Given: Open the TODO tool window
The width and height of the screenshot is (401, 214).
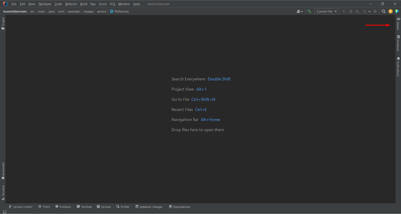Looking at the screenshot, I should coord(44,207).
